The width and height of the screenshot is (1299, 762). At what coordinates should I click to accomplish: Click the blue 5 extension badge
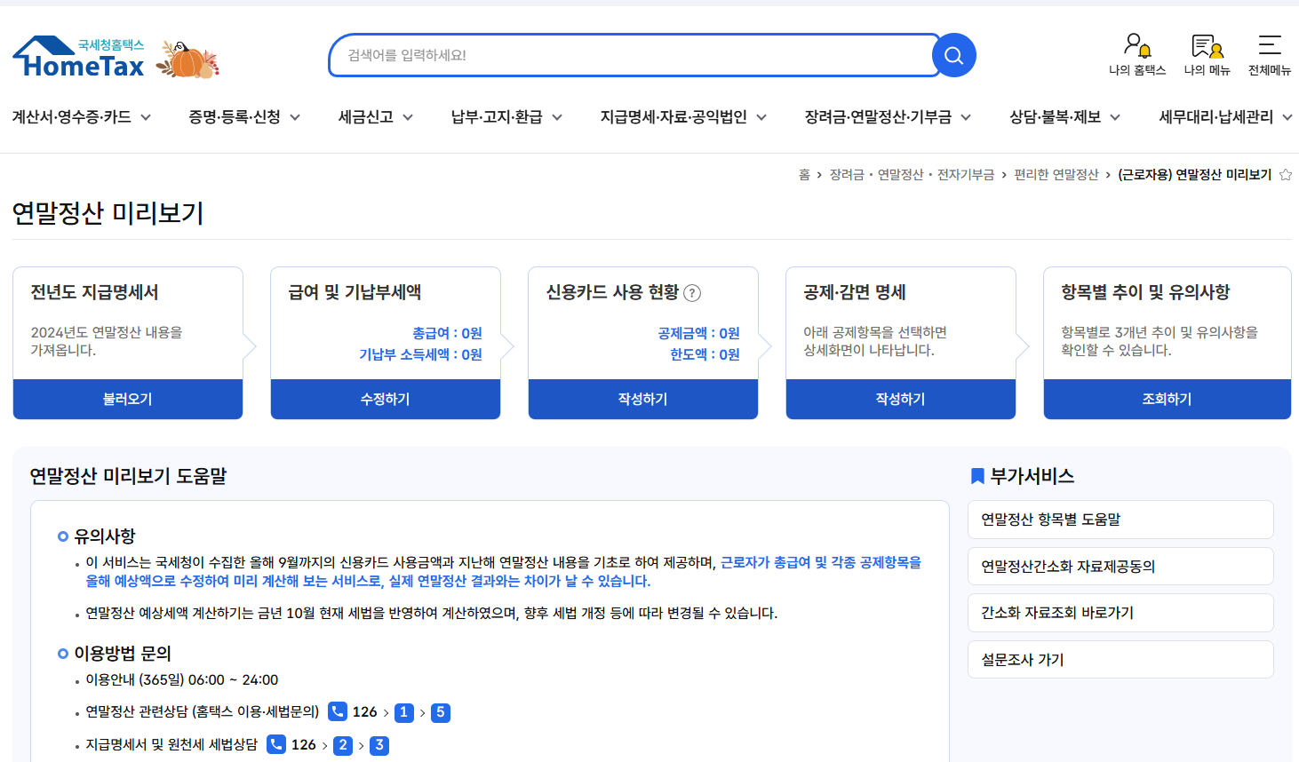pyautogui.click(x=441, y=711)
